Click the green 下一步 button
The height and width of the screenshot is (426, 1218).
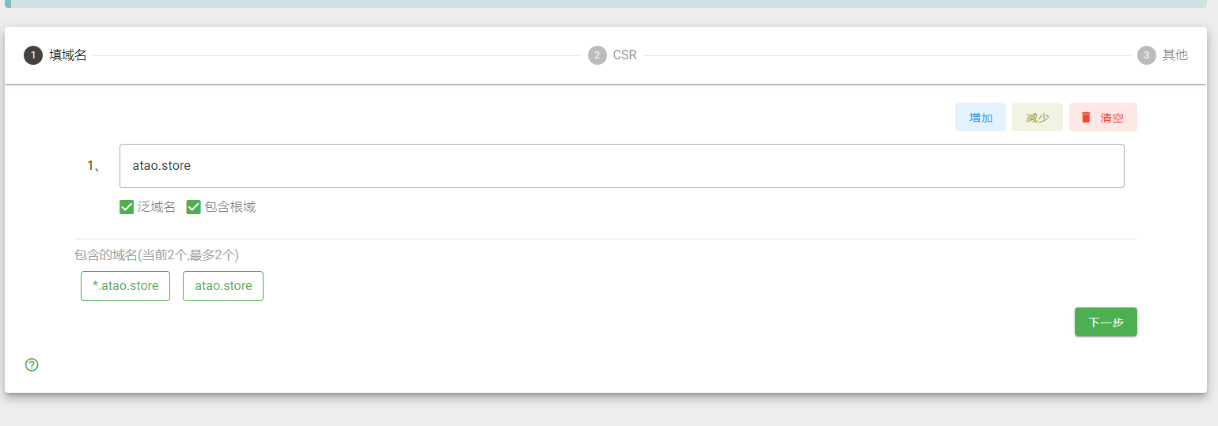(1106, 322)
